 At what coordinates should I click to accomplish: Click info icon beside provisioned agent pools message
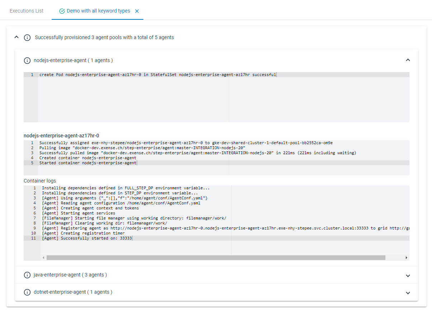pyautogui.click(x=27, y=38)
